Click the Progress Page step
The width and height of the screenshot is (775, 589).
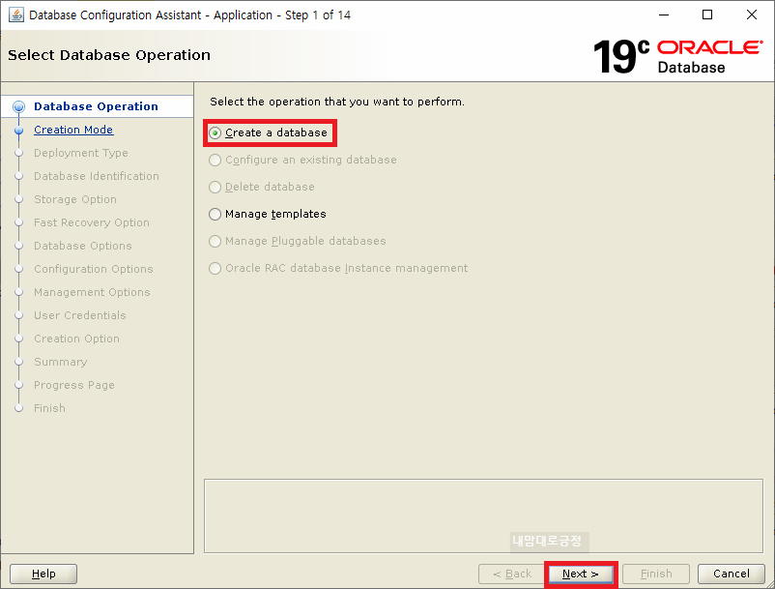coord(74,385)
